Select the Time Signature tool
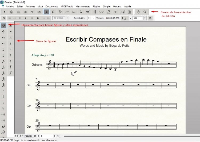 coord(25,12)
